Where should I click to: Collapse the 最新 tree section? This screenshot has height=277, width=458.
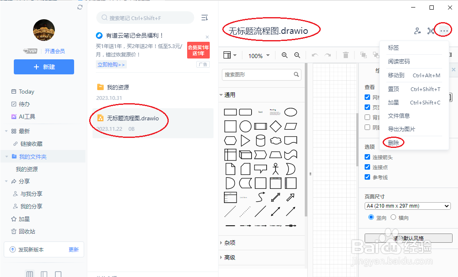point(6,131)
